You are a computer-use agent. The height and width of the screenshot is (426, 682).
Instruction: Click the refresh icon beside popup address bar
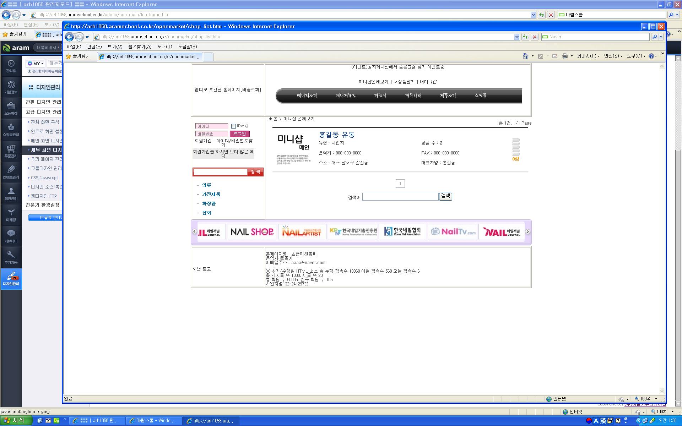click(x=525, y=37)
